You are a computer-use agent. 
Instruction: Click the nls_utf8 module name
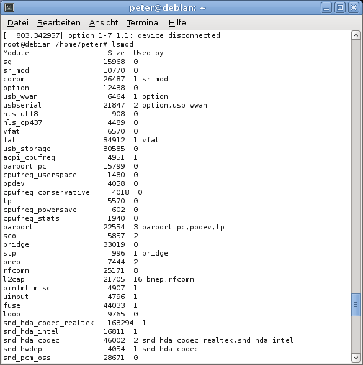point(20,114)
